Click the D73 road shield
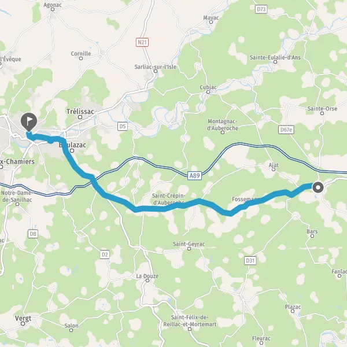This screenshot has height=347, width=347. pos(261,9)
